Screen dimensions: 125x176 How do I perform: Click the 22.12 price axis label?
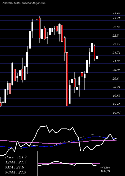116,44
